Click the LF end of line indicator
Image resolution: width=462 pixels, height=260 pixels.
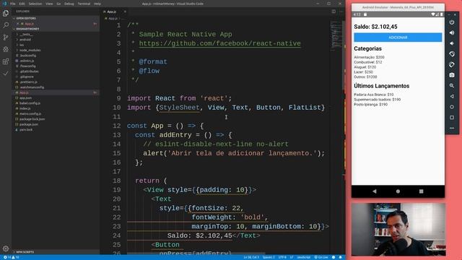[x=292, y=257]
